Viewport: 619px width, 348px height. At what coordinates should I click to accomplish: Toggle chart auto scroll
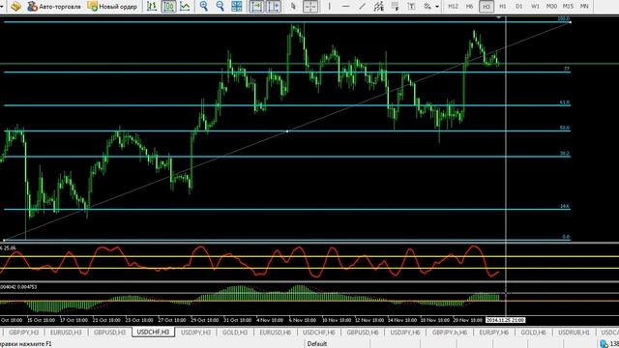pyautogui.click(x=256, y=7)
